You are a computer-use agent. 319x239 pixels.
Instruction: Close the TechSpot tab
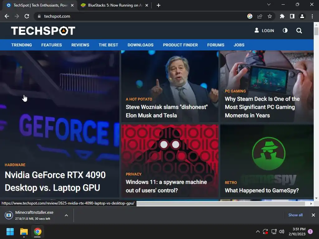coord(72,5)
